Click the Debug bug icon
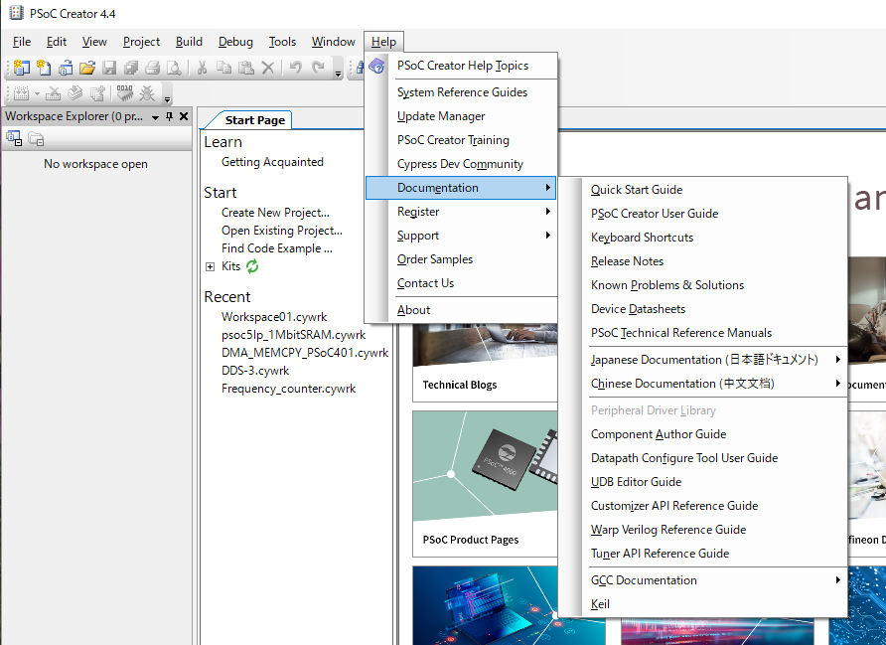 click(x=147, y=93)
